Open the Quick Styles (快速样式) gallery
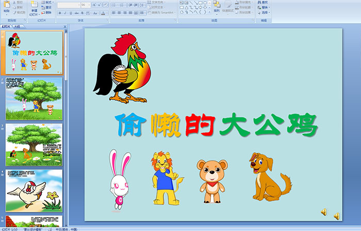 (228, 7)
